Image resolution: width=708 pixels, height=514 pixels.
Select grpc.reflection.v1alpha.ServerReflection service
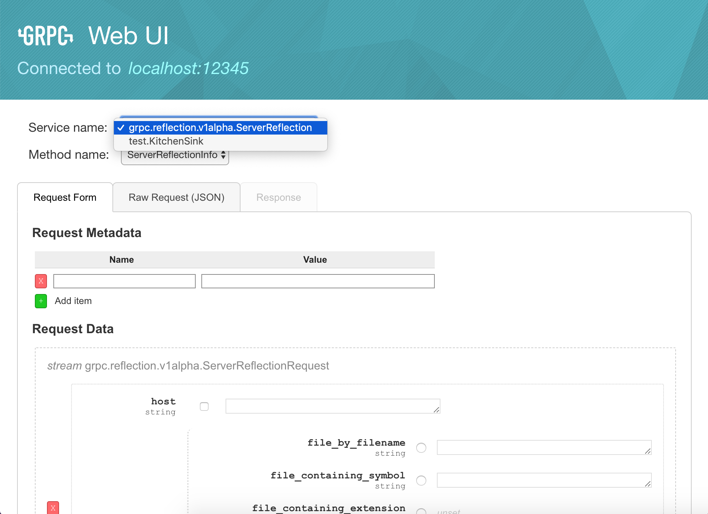pyautogui.click(x=220, y=127)
